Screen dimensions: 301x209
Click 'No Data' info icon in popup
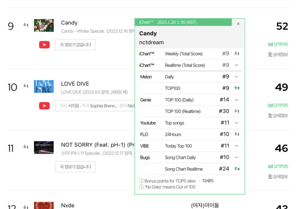pyautogui.click(x=141, y=187)
